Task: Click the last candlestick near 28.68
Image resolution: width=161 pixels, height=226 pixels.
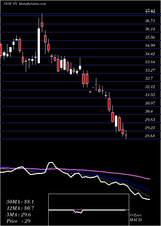Action: coord(126,135)
